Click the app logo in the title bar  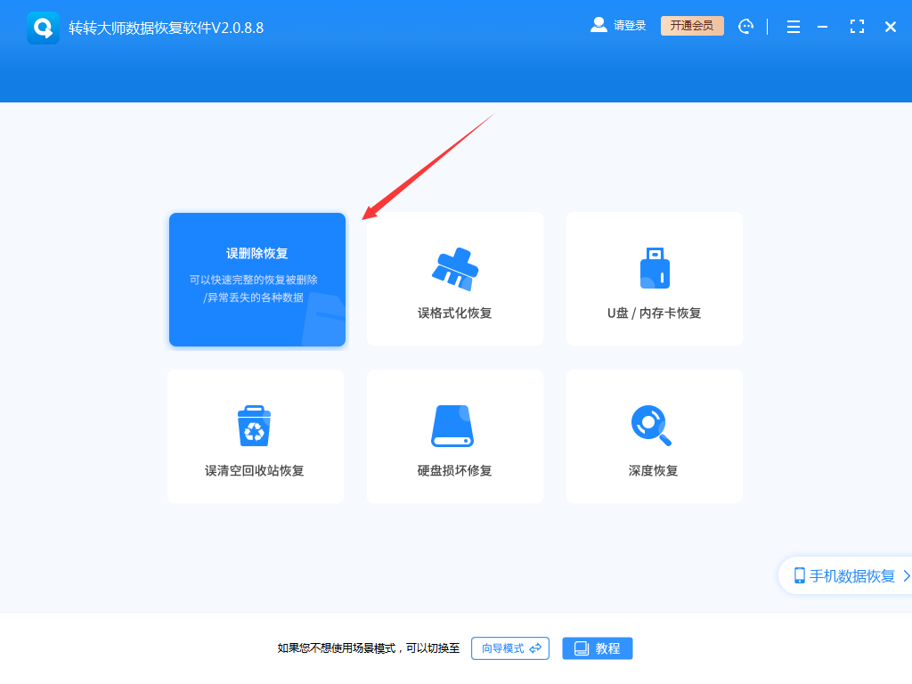43,26
